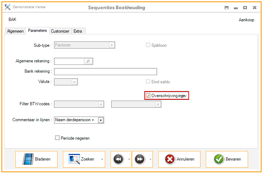263x174 pixels.
Task: Click the rewind previous record arrow
Action: tap(119, 159)
